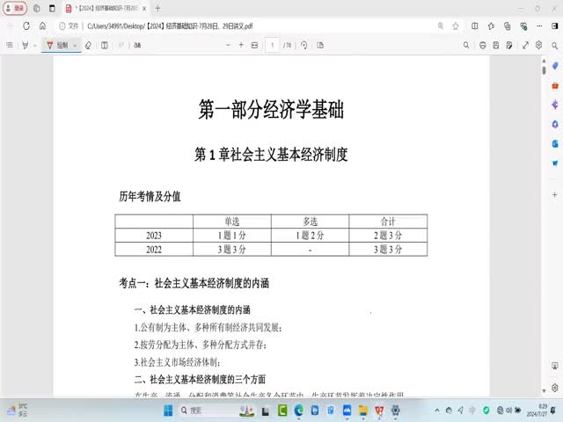Open Find in PDF search icon

click(466, 45)
